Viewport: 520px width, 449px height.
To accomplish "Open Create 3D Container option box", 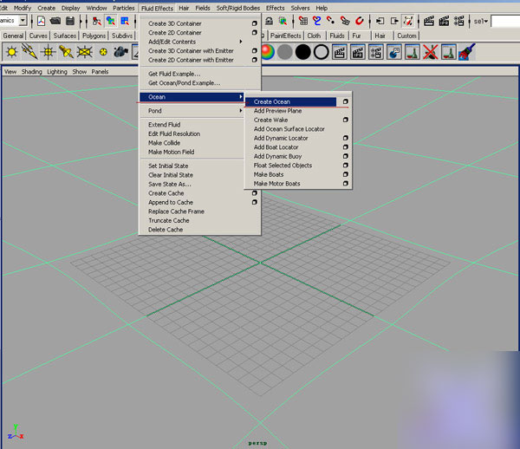I will coord(254,23).
